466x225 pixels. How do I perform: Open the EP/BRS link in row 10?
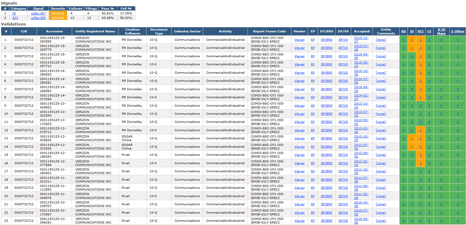[327, 114]
